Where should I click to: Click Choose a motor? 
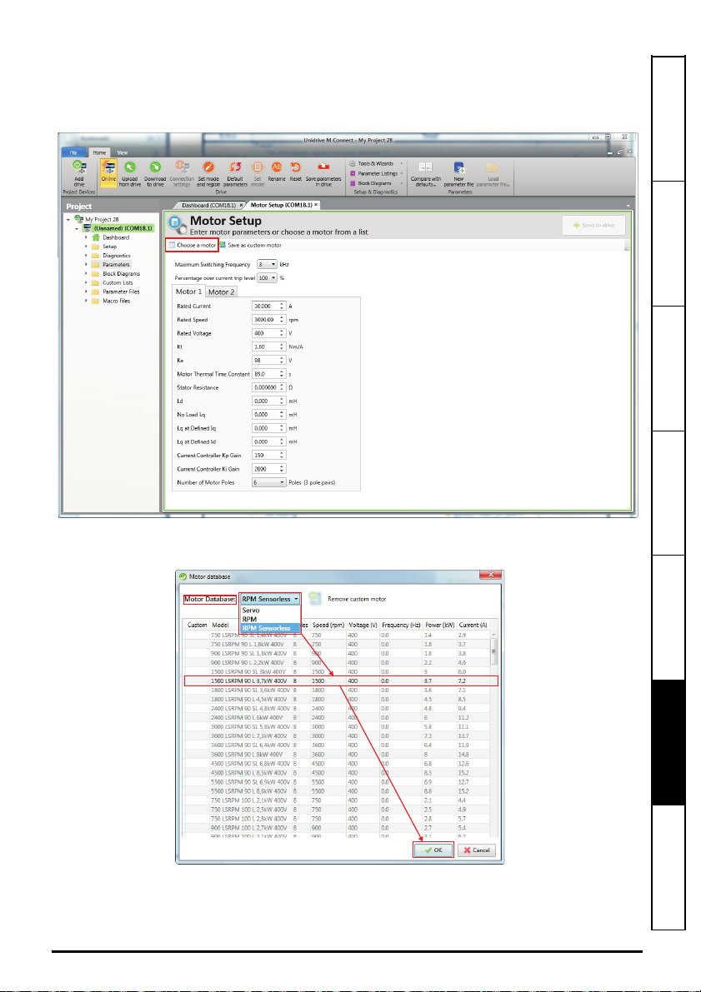(x=192, y=245)
